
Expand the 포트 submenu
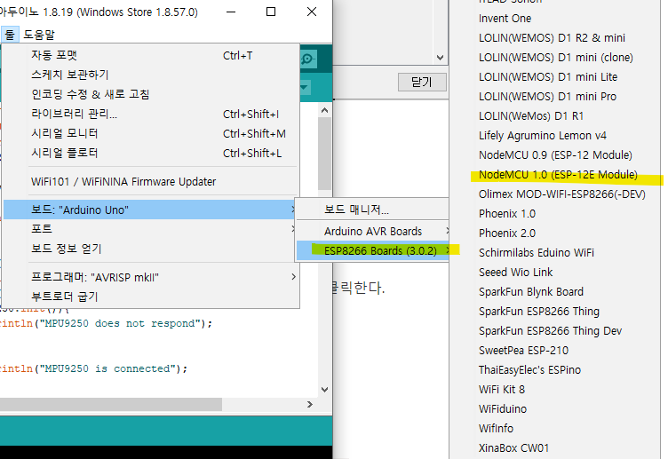click(x=151, y=229)
